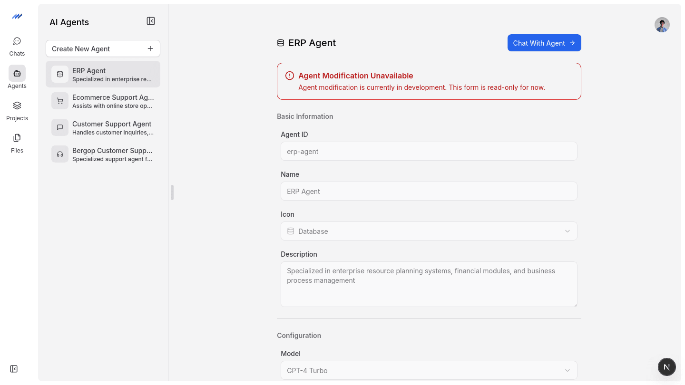Go to the Files section
Image resolution: width=685 pixels, height=385 pixels.
(17, 143)
